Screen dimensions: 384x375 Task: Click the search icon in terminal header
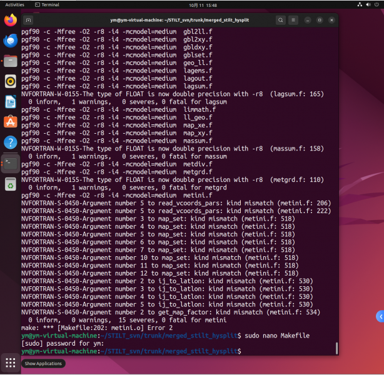click(282, 20)
